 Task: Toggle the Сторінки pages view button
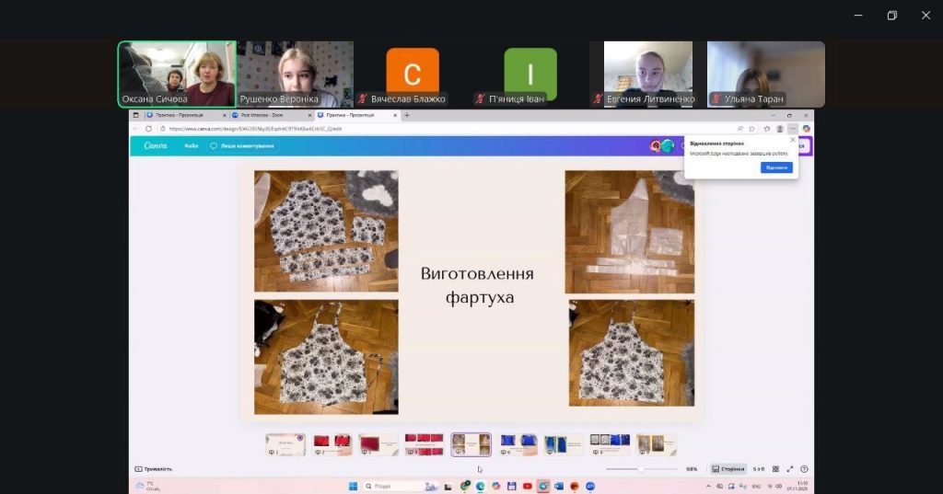click(x=728, y=468)
